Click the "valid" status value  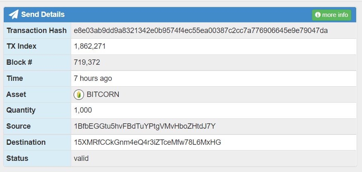tap(81, 158)
